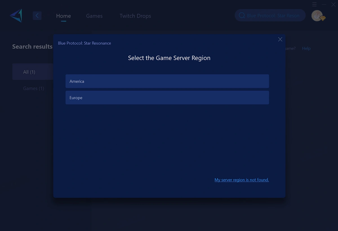338x231 pixels.
Task: Click the partially hidden link left of Help
Action: point(290,48)
